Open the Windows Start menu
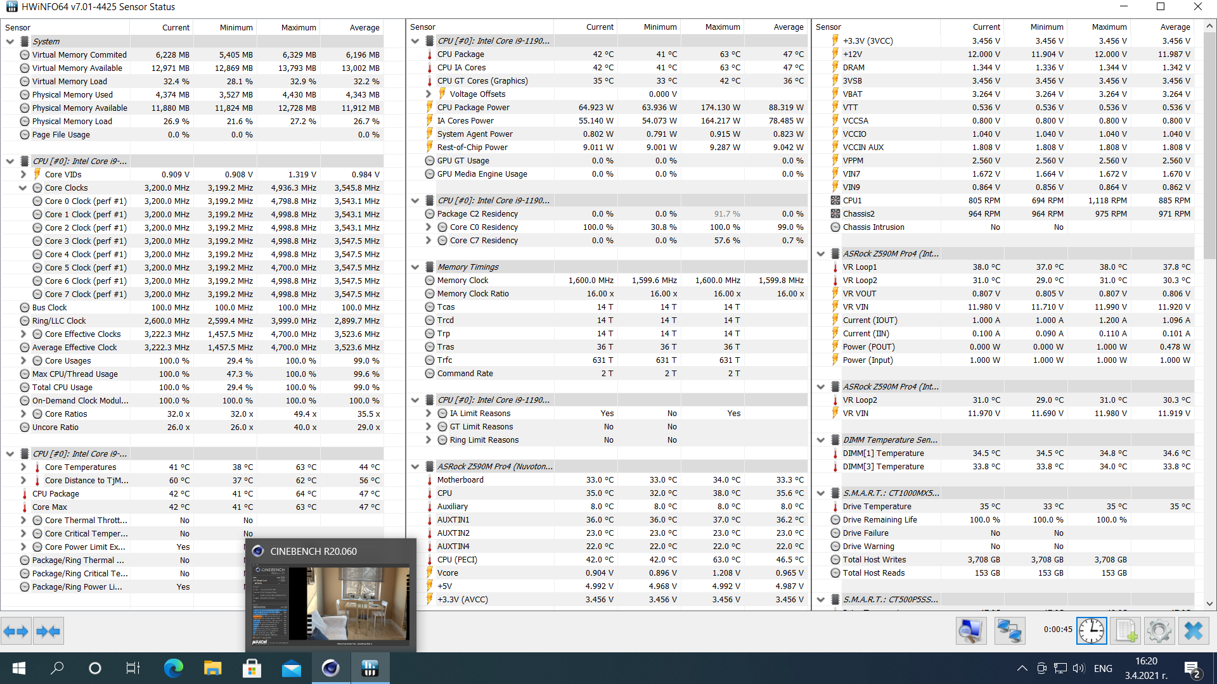This screenshot has width=1217, height=684. 19,668
